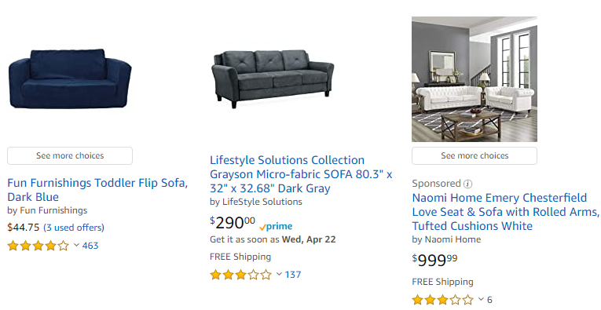Click the Prime badge on Grayson sofa
Image resolution: width=601 pixels, height=310 pixels.
click(x=276, y=227)
